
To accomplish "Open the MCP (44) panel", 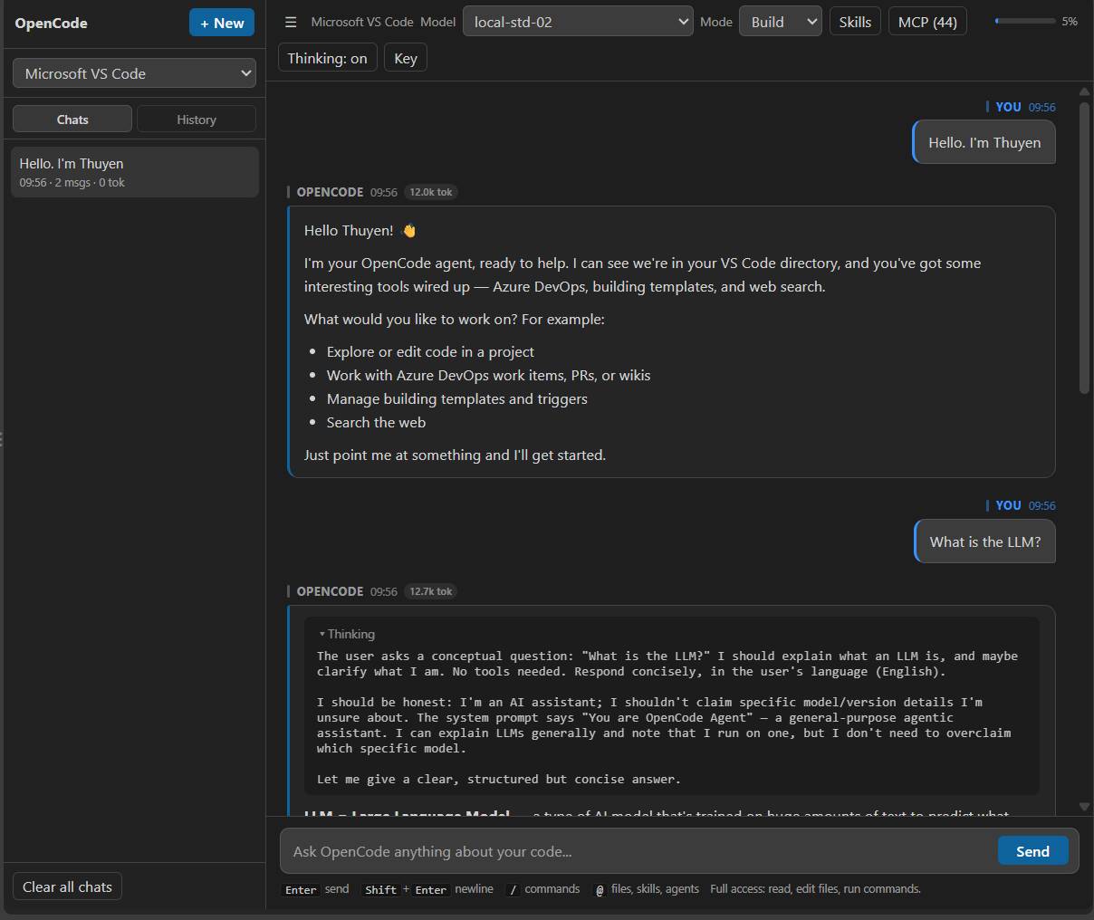I will (x=927, y=22).
